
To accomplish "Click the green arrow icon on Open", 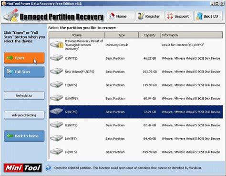I will 10,58.
